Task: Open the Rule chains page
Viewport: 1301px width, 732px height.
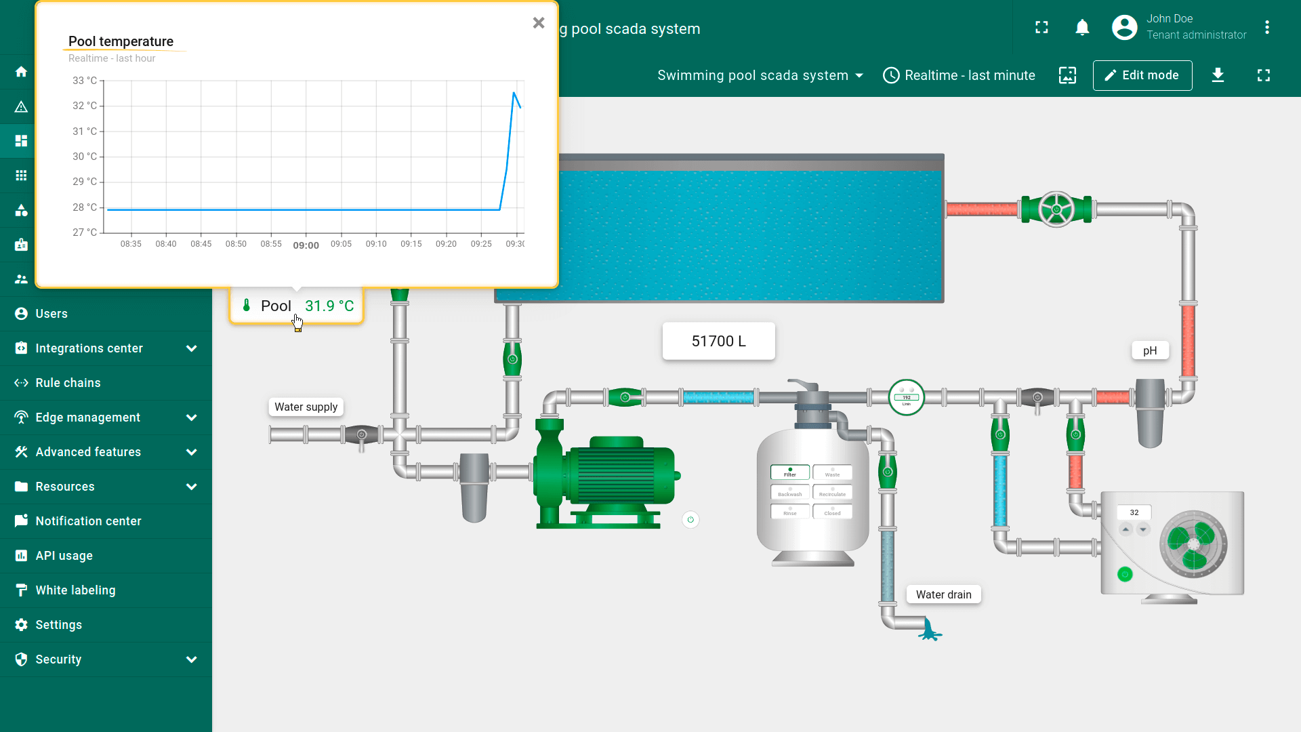Action: [68, 383]
